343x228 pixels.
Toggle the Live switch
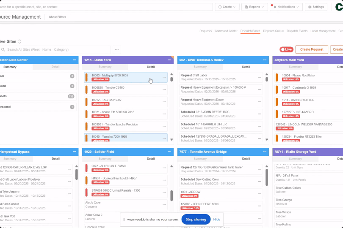pos(286,49)
